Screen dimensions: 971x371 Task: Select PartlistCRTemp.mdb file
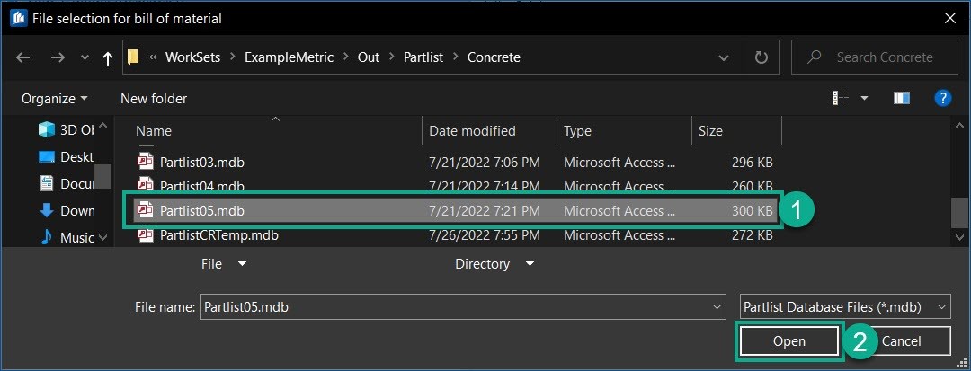click(218, 235)
